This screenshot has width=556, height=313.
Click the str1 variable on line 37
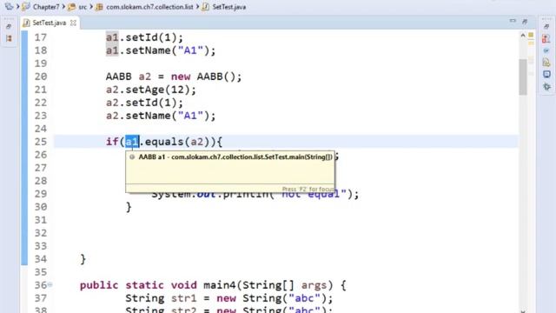coord(183,298)
